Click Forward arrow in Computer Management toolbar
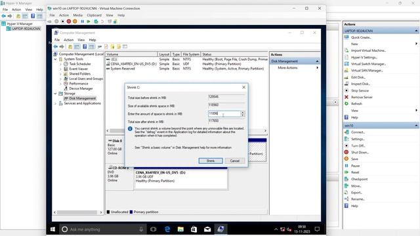Screen dimensions: 420x236 tap(62, 47)
